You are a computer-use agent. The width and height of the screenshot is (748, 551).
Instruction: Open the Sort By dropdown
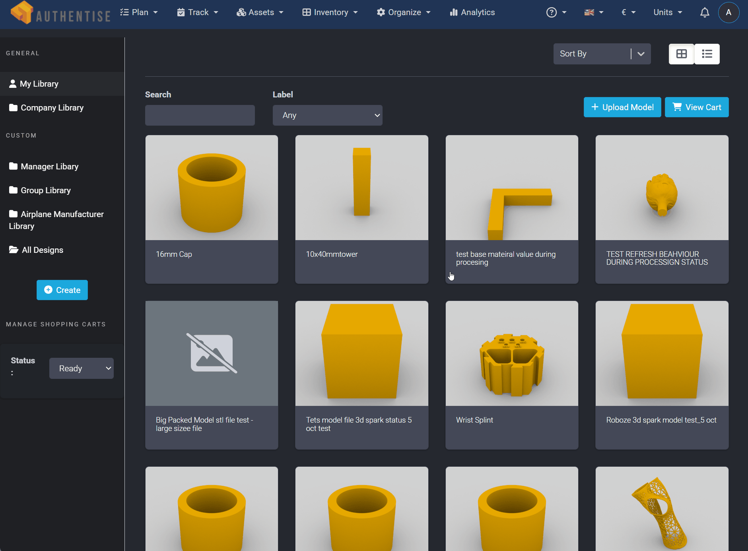[x=601, y=54]
